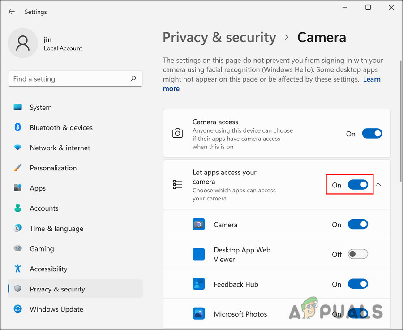403x330 pixels.
Task: Click the Camera app icon in list
Action: click(x=198, y=225)
